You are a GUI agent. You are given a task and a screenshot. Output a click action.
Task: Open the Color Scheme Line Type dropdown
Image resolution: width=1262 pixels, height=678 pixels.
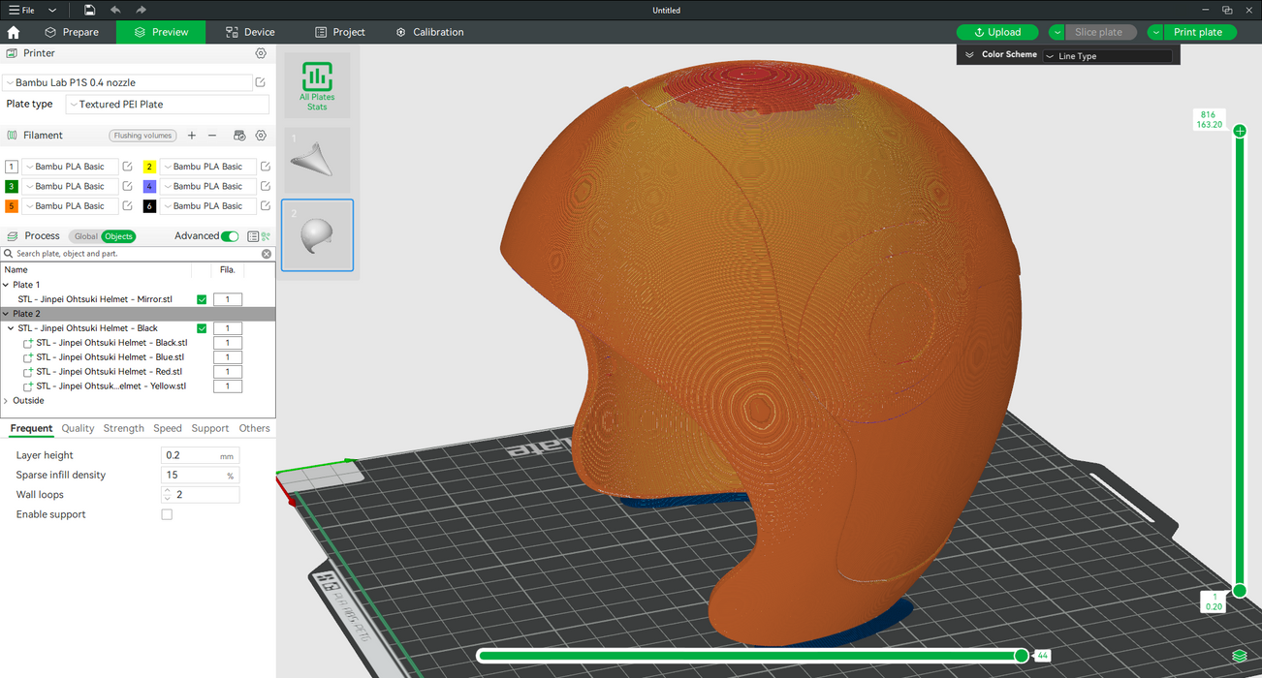click(x=1107, y=56)
